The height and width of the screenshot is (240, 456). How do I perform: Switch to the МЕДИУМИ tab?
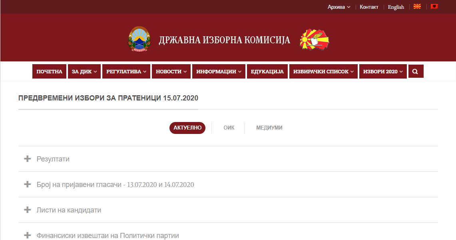(269, 128)
